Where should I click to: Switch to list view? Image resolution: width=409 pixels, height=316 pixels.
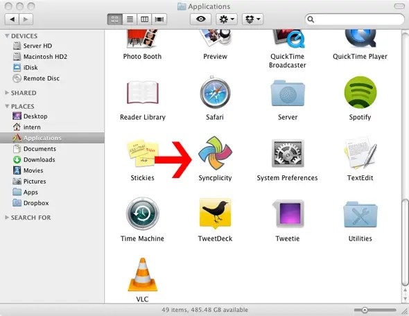(130, 19)
